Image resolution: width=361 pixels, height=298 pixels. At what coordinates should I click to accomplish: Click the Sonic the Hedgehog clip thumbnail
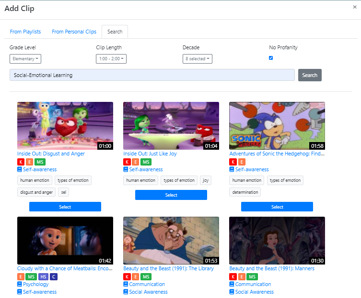pyautogui.click(x=277, y=126)
